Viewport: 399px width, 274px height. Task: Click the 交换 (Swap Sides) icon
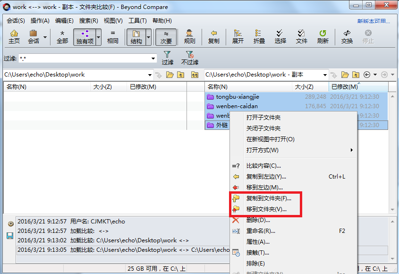click(x=346, y=37)
